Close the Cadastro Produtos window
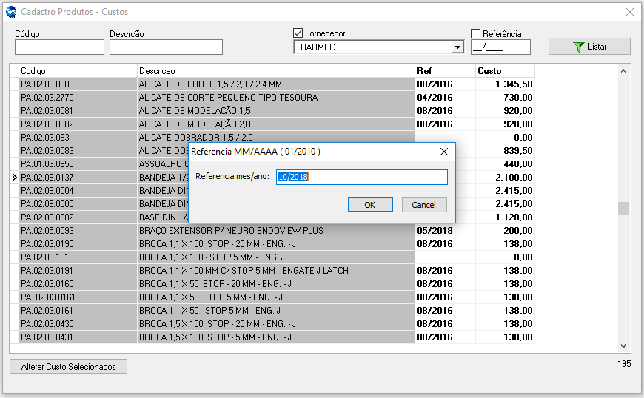This screenshot has height=398, width=644. pos(630,12)
